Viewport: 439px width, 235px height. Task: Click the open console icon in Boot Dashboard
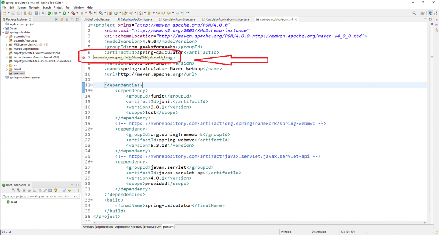[34, 190]
